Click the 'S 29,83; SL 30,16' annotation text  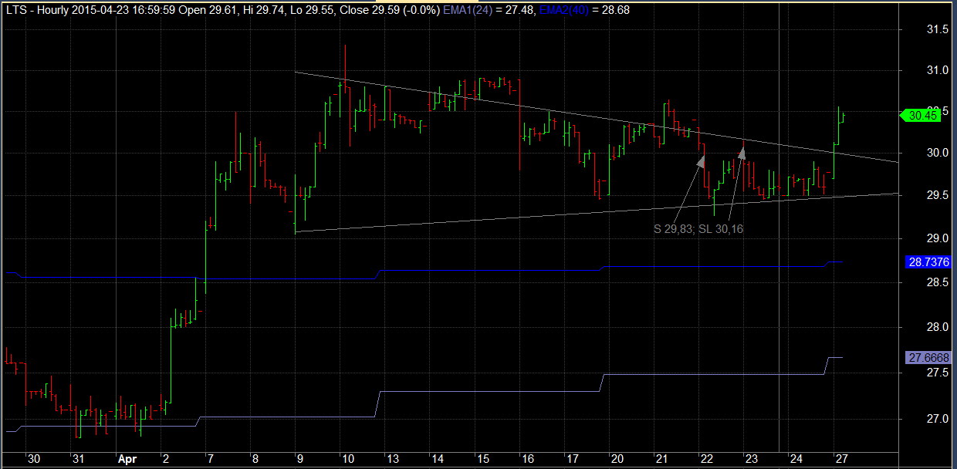tap(698, 229)
